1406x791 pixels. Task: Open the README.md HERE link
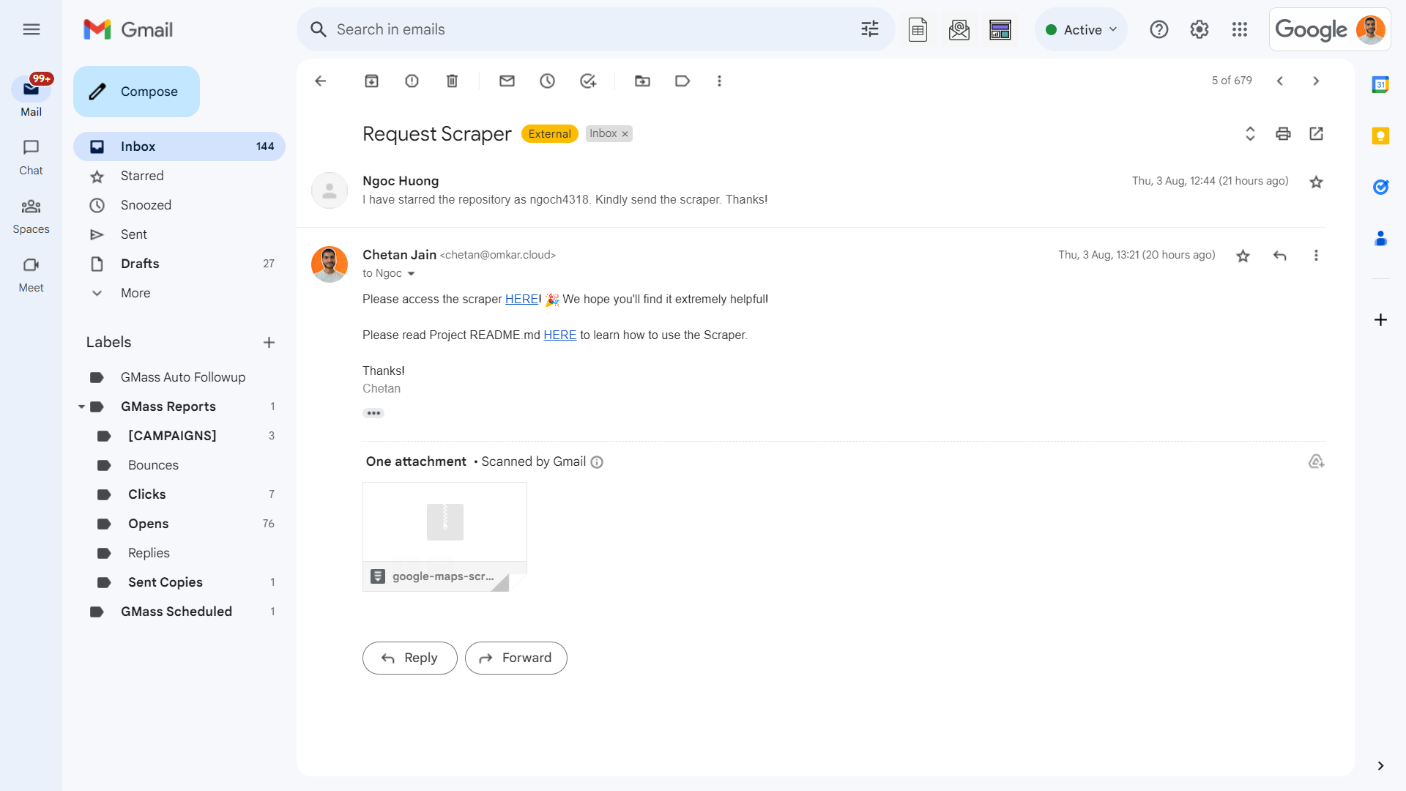click(559, 335)
